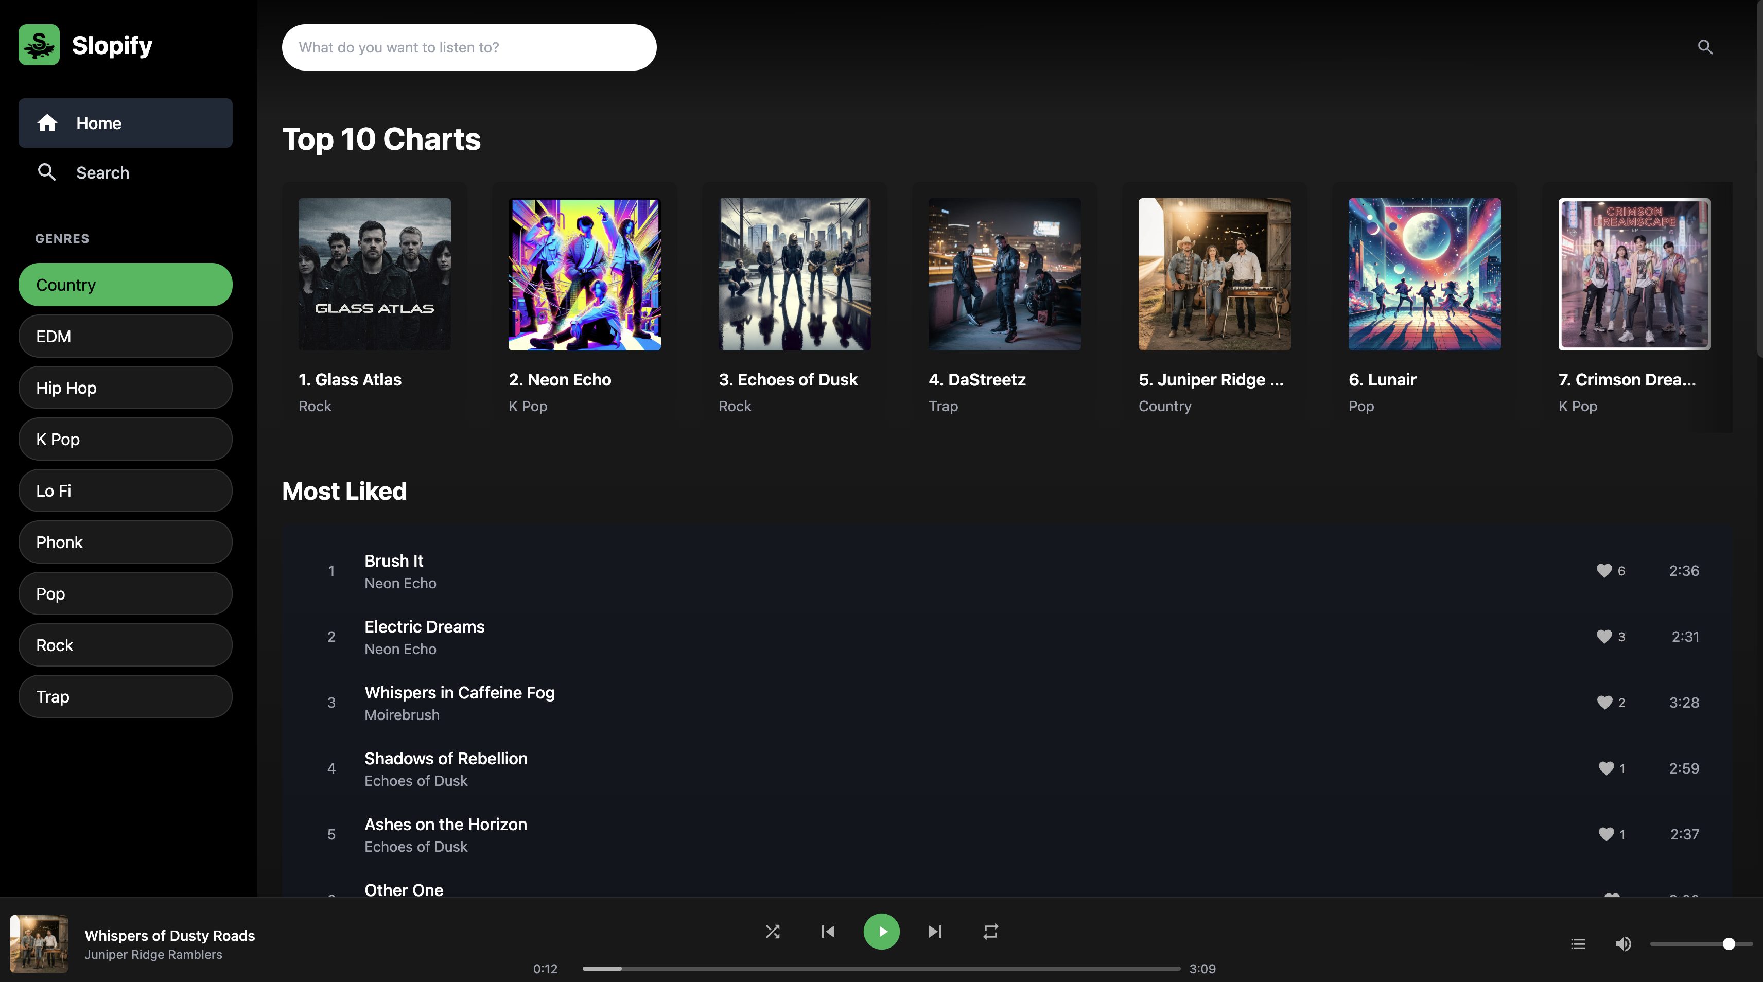Select the Phonk genre filter
1763x982 pixels.
click(x=125, y=541)
